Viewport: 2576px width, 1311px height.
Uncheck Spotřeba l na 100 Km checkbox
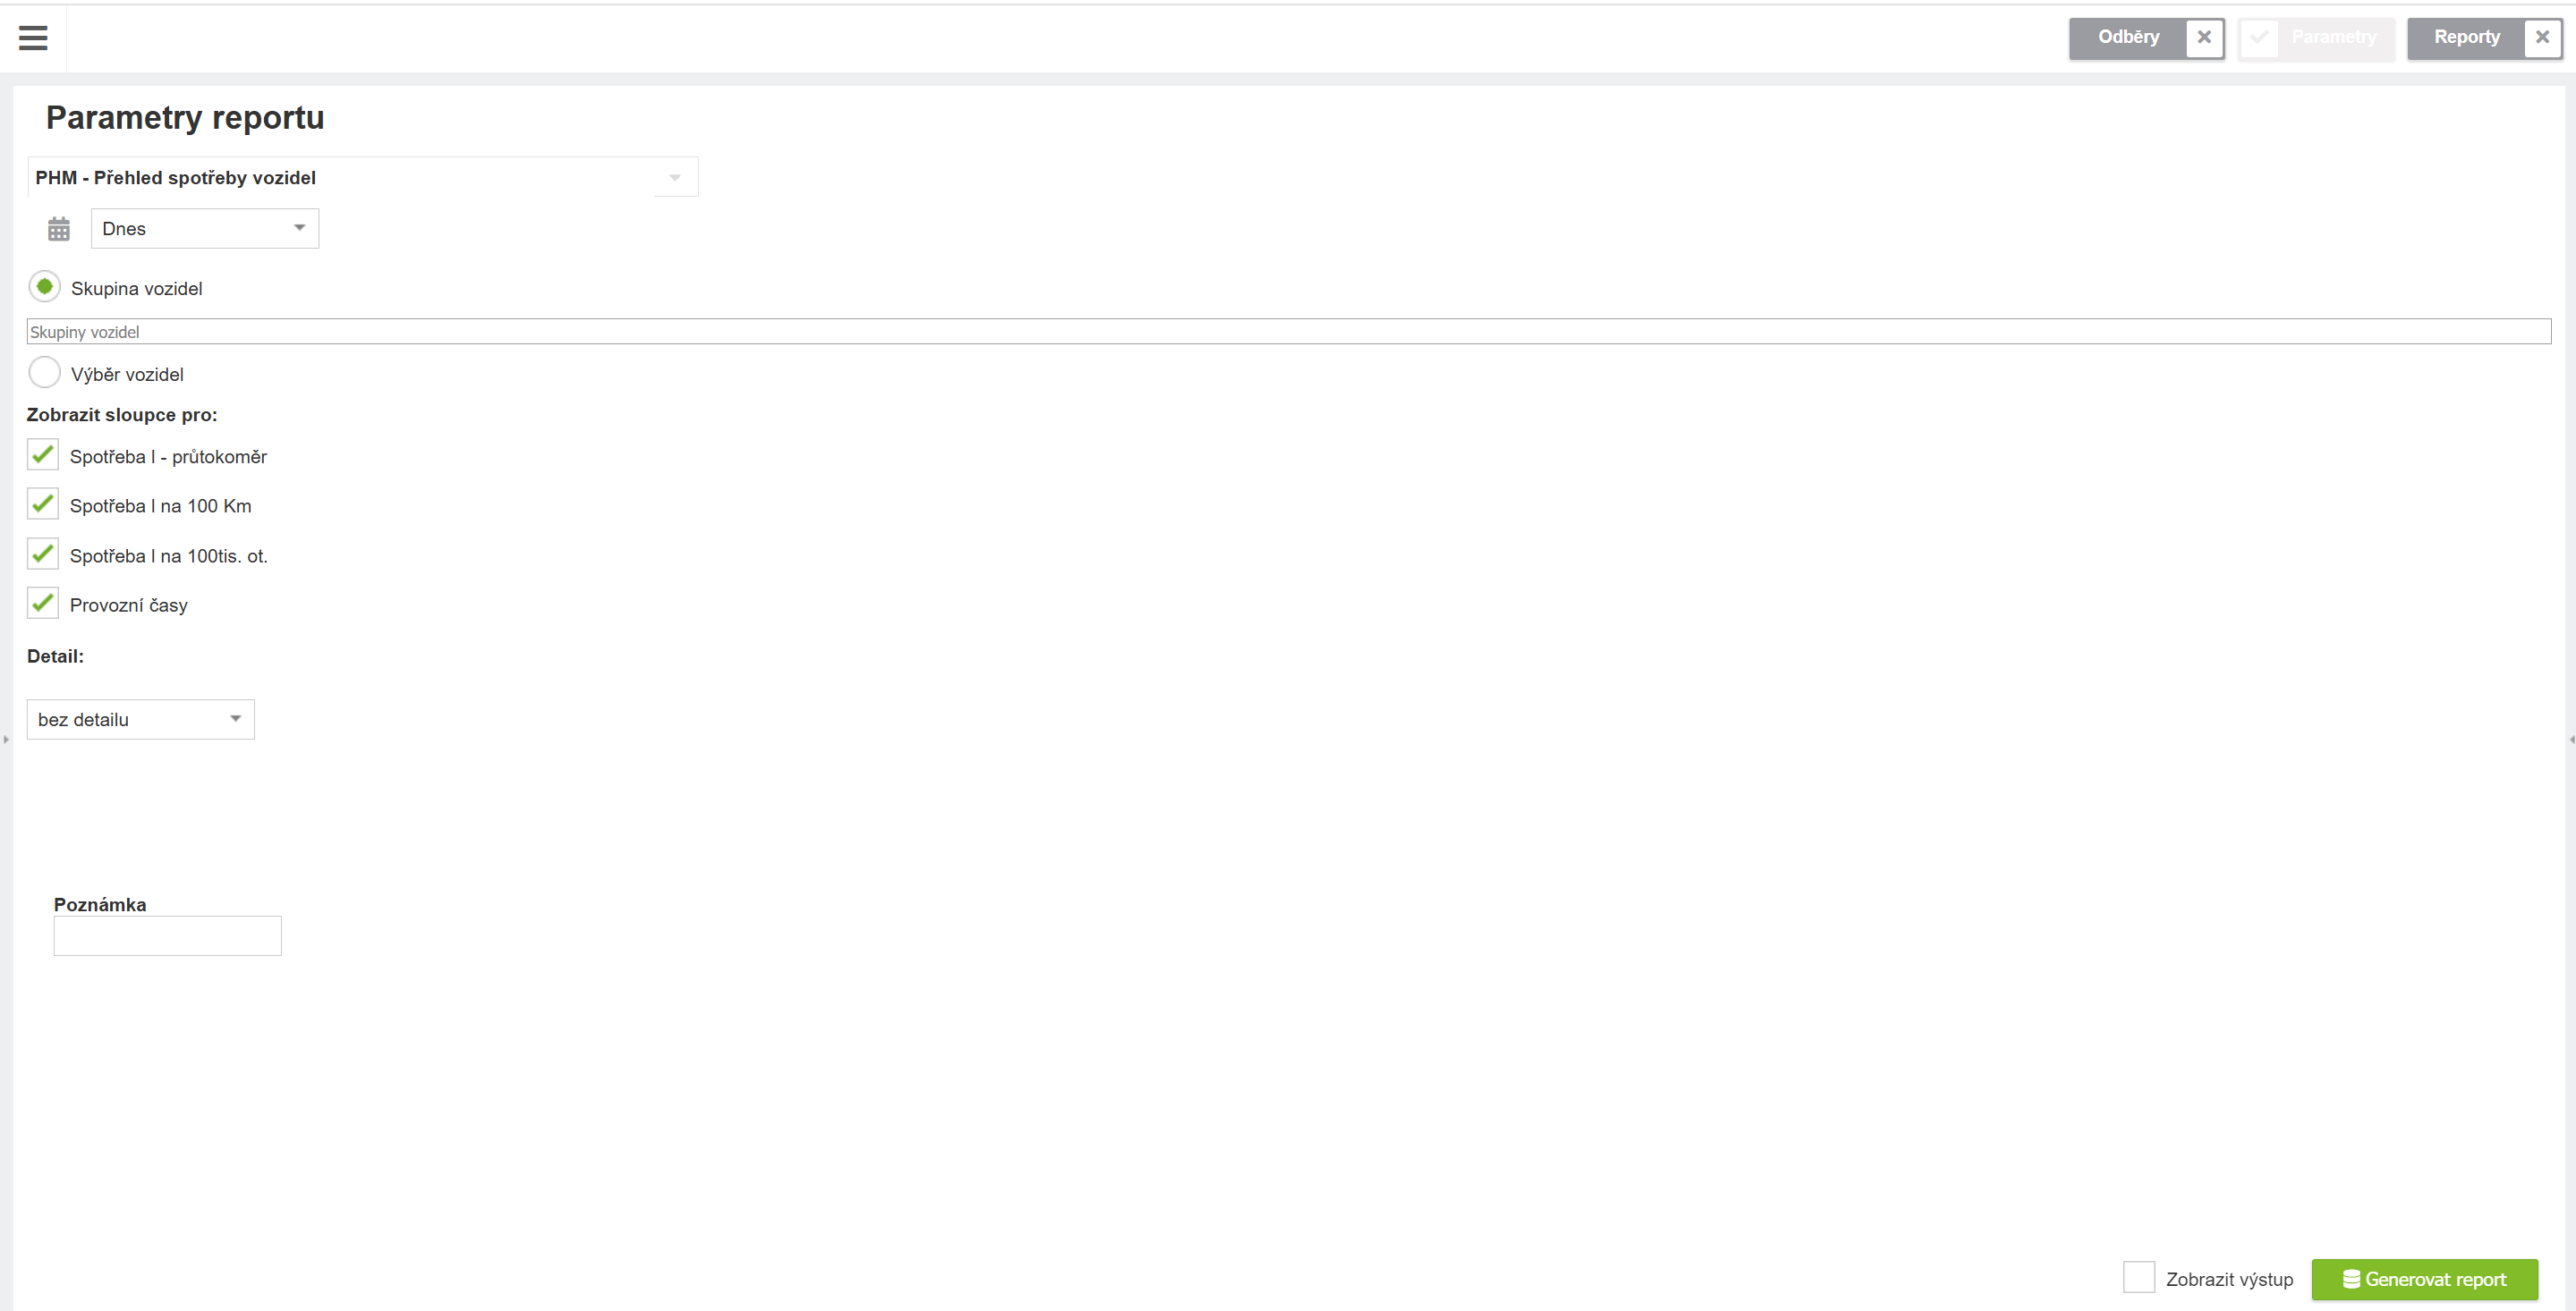43,503
